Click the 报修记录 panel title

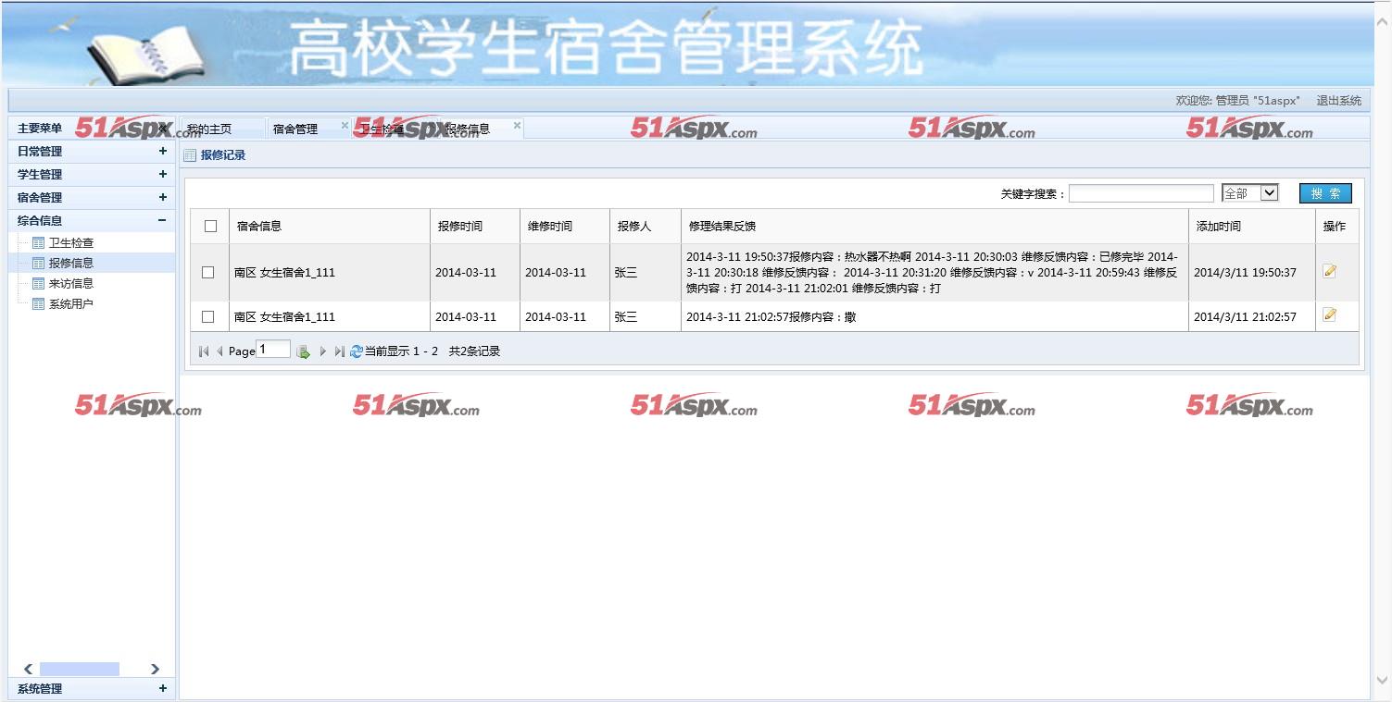(223, 155)
